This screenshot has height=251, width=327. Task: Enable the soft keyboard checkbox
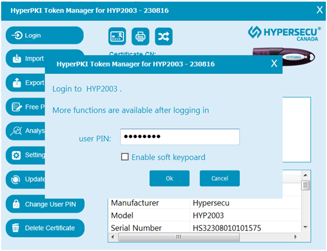[x=125, y=157]
